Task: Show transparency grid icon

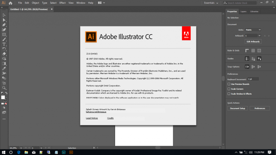Action: (259, 51)
